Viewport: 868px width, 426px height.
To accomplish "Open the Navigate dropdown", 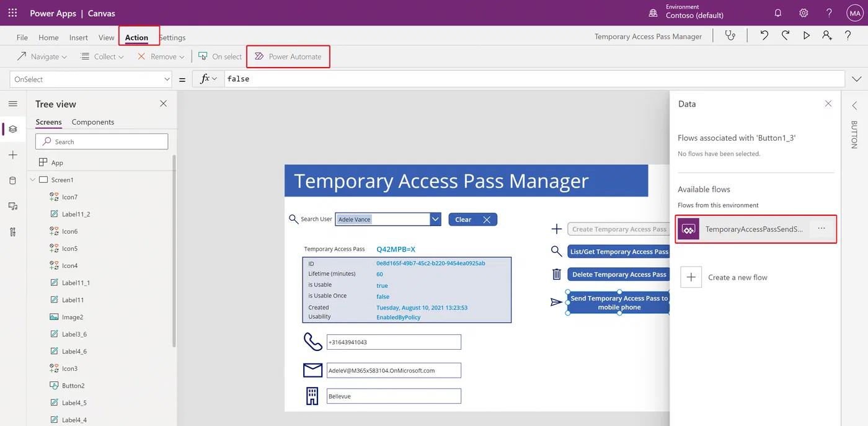I will (x=42, y=56).
